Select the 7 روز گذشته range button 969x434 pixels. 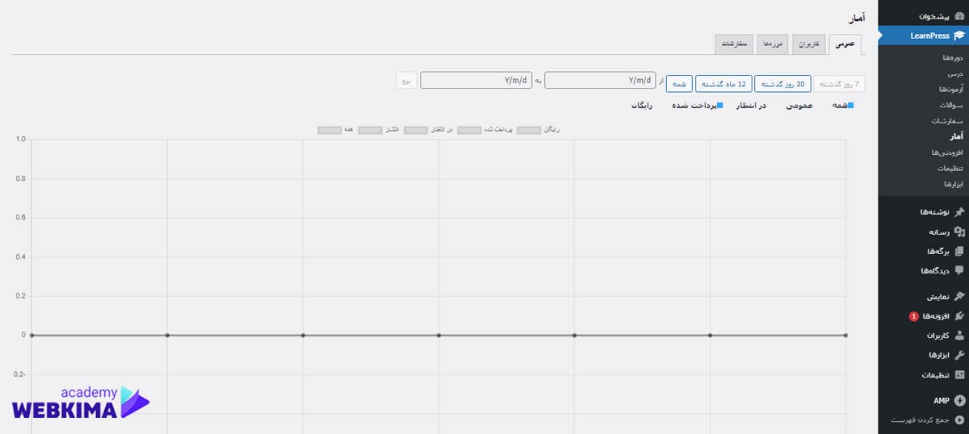click(839, 84)
